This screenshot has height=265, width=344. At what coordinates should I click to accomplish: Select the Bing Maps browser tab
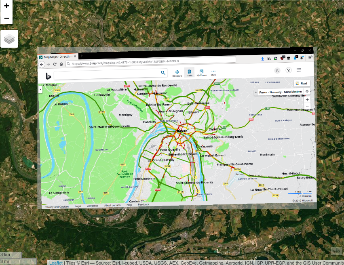pyautogui.click(x=57, y=57)
